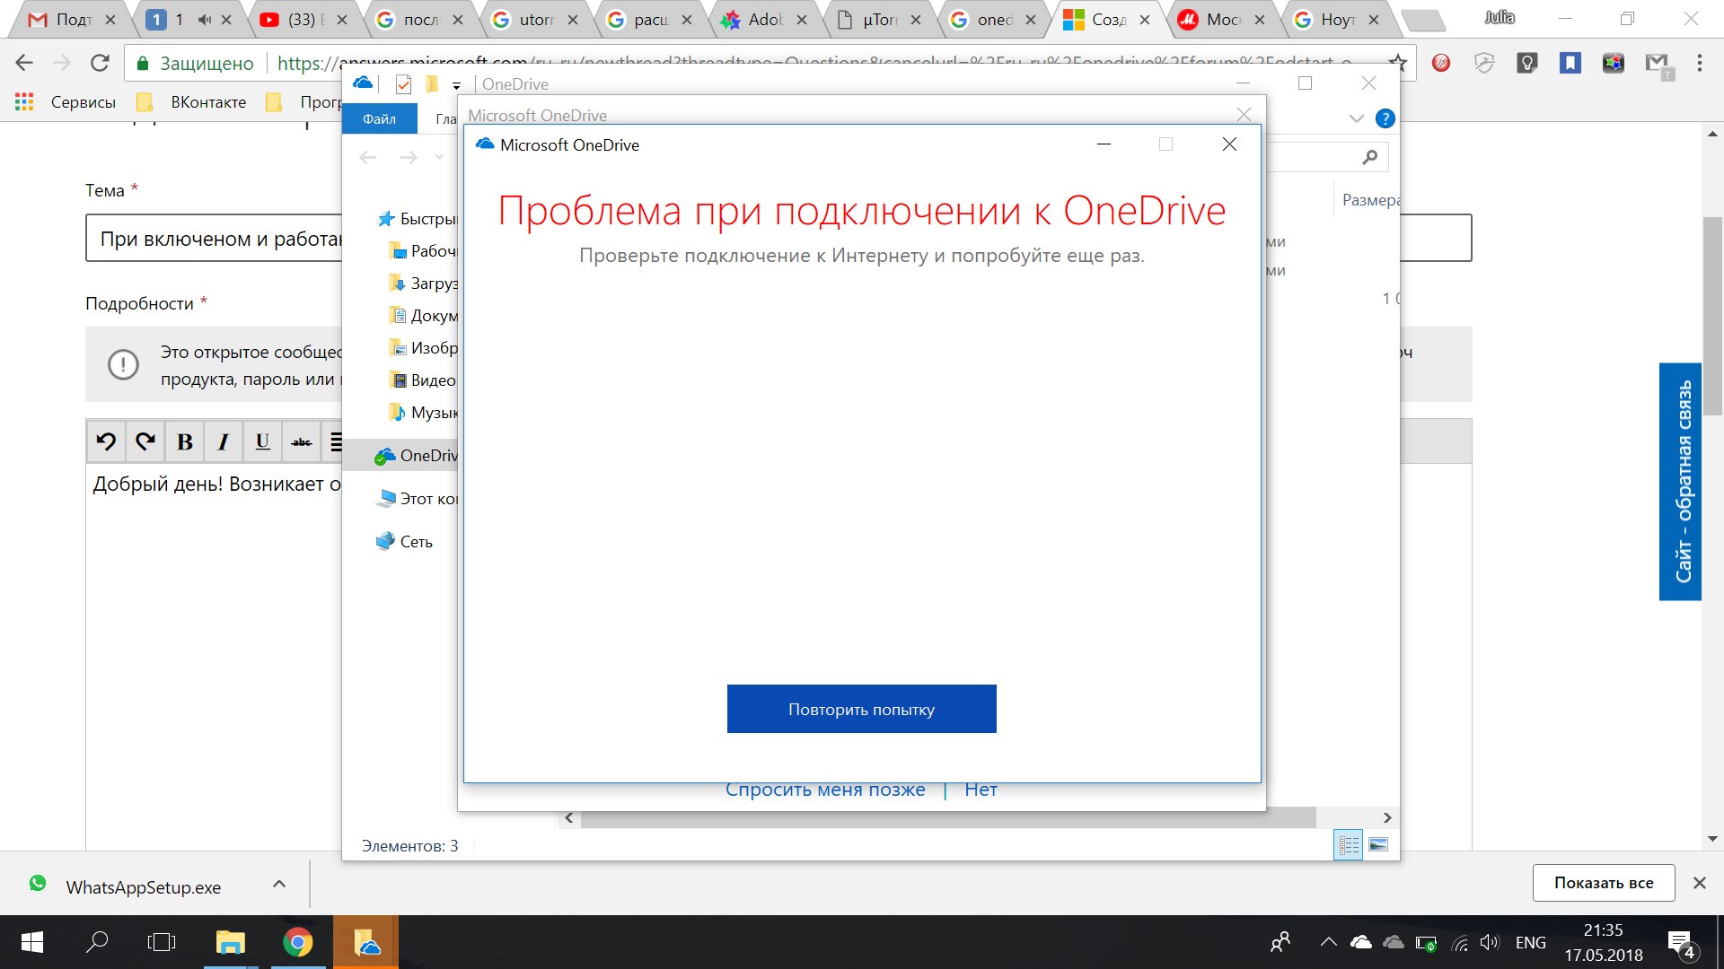Open the Сайт - обратная связь feedback tab
1724x969 pixels.
click(x=1680, y=481)
